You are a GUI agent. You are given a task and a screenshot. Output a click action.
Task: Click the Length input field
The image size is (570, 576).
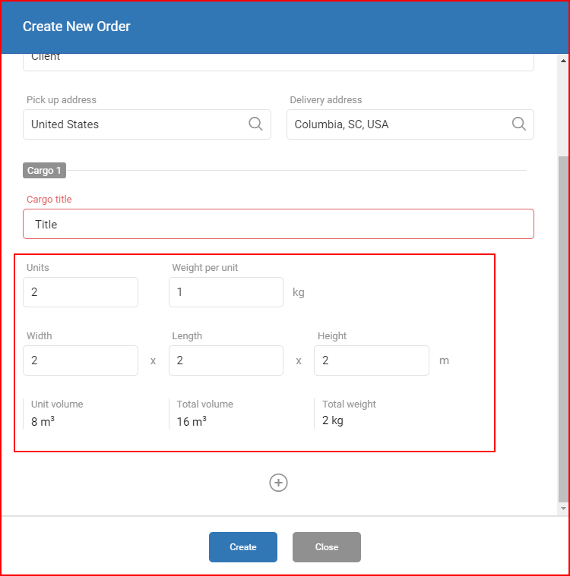(226, 360)
